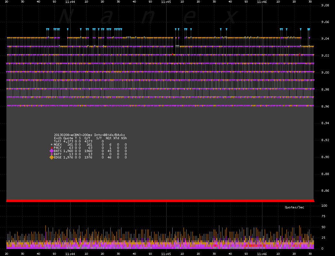The width and height of the screenshot is (335, 256).
Task: Click the 9.04 price axis label
Action: tap(325, 39)
